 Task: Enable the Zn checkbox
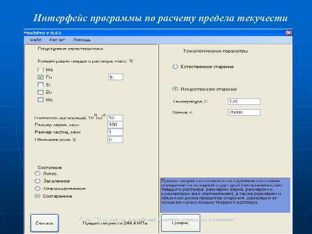coord(40,92)
